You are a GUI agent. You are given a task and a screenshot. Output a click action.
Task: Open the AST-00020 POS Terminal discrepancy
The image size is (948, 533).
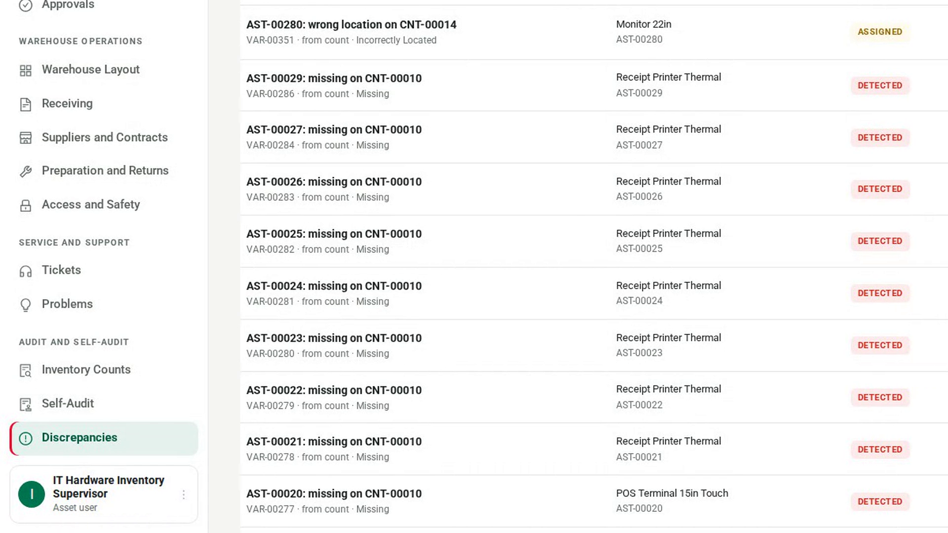point(594,501)
